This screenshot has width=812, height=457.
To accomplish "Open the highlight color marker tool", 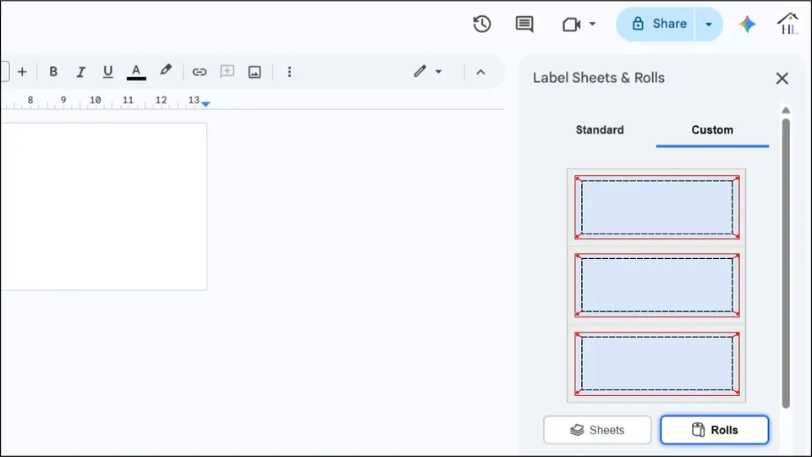I will [165, 70].
